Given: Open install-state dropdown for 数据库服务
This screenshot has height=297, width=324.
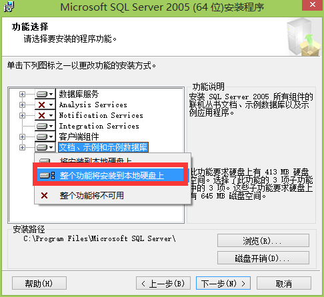Looking at the screenshot, I should click(x=45, y=94).
